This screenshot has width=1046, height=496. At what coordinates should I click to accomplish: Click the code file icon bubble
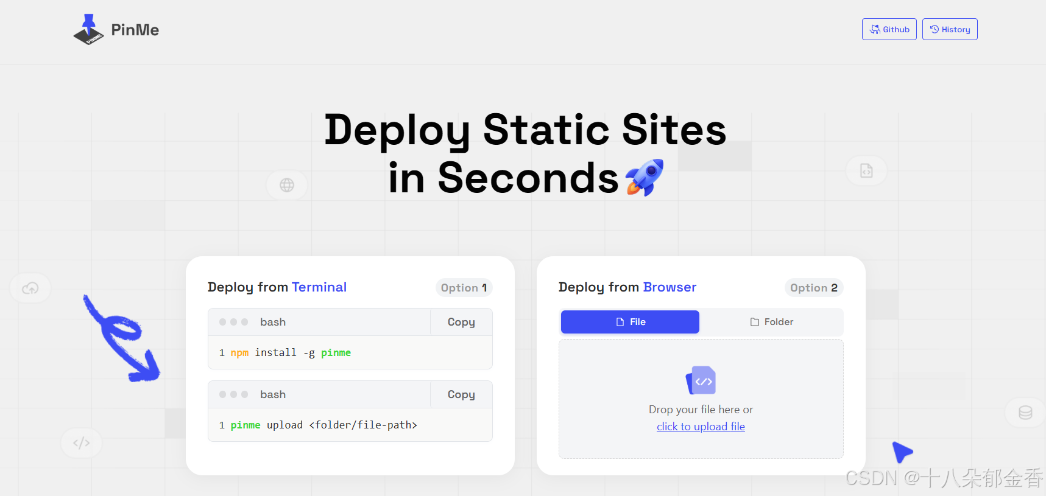(x=866, y=171)
